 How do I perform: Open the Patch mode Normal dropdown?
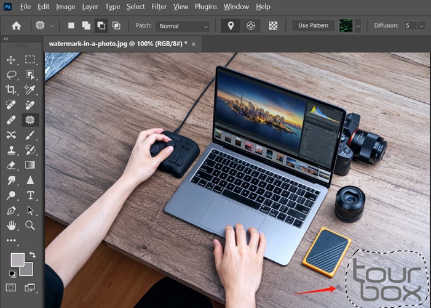click(x=182, y=26)
